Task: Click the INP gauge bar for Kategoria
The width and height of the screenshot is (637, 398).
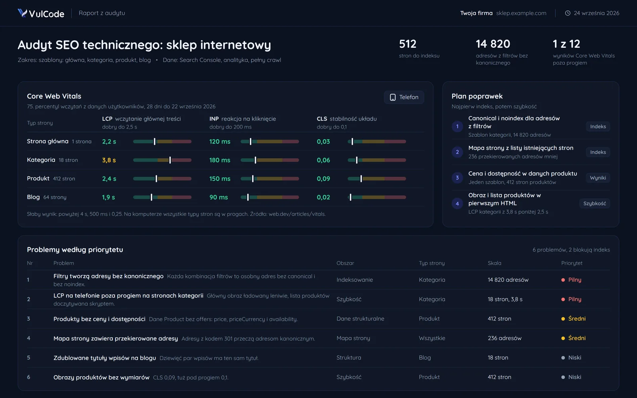Action: click(270, 160)
